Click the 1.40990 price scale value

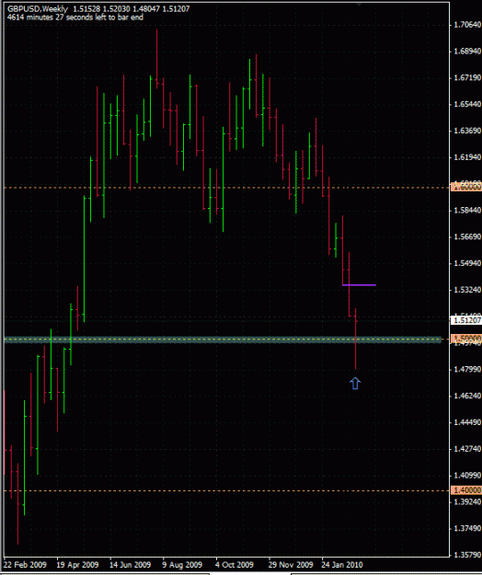pyautogui.click(x=467, y=476)
